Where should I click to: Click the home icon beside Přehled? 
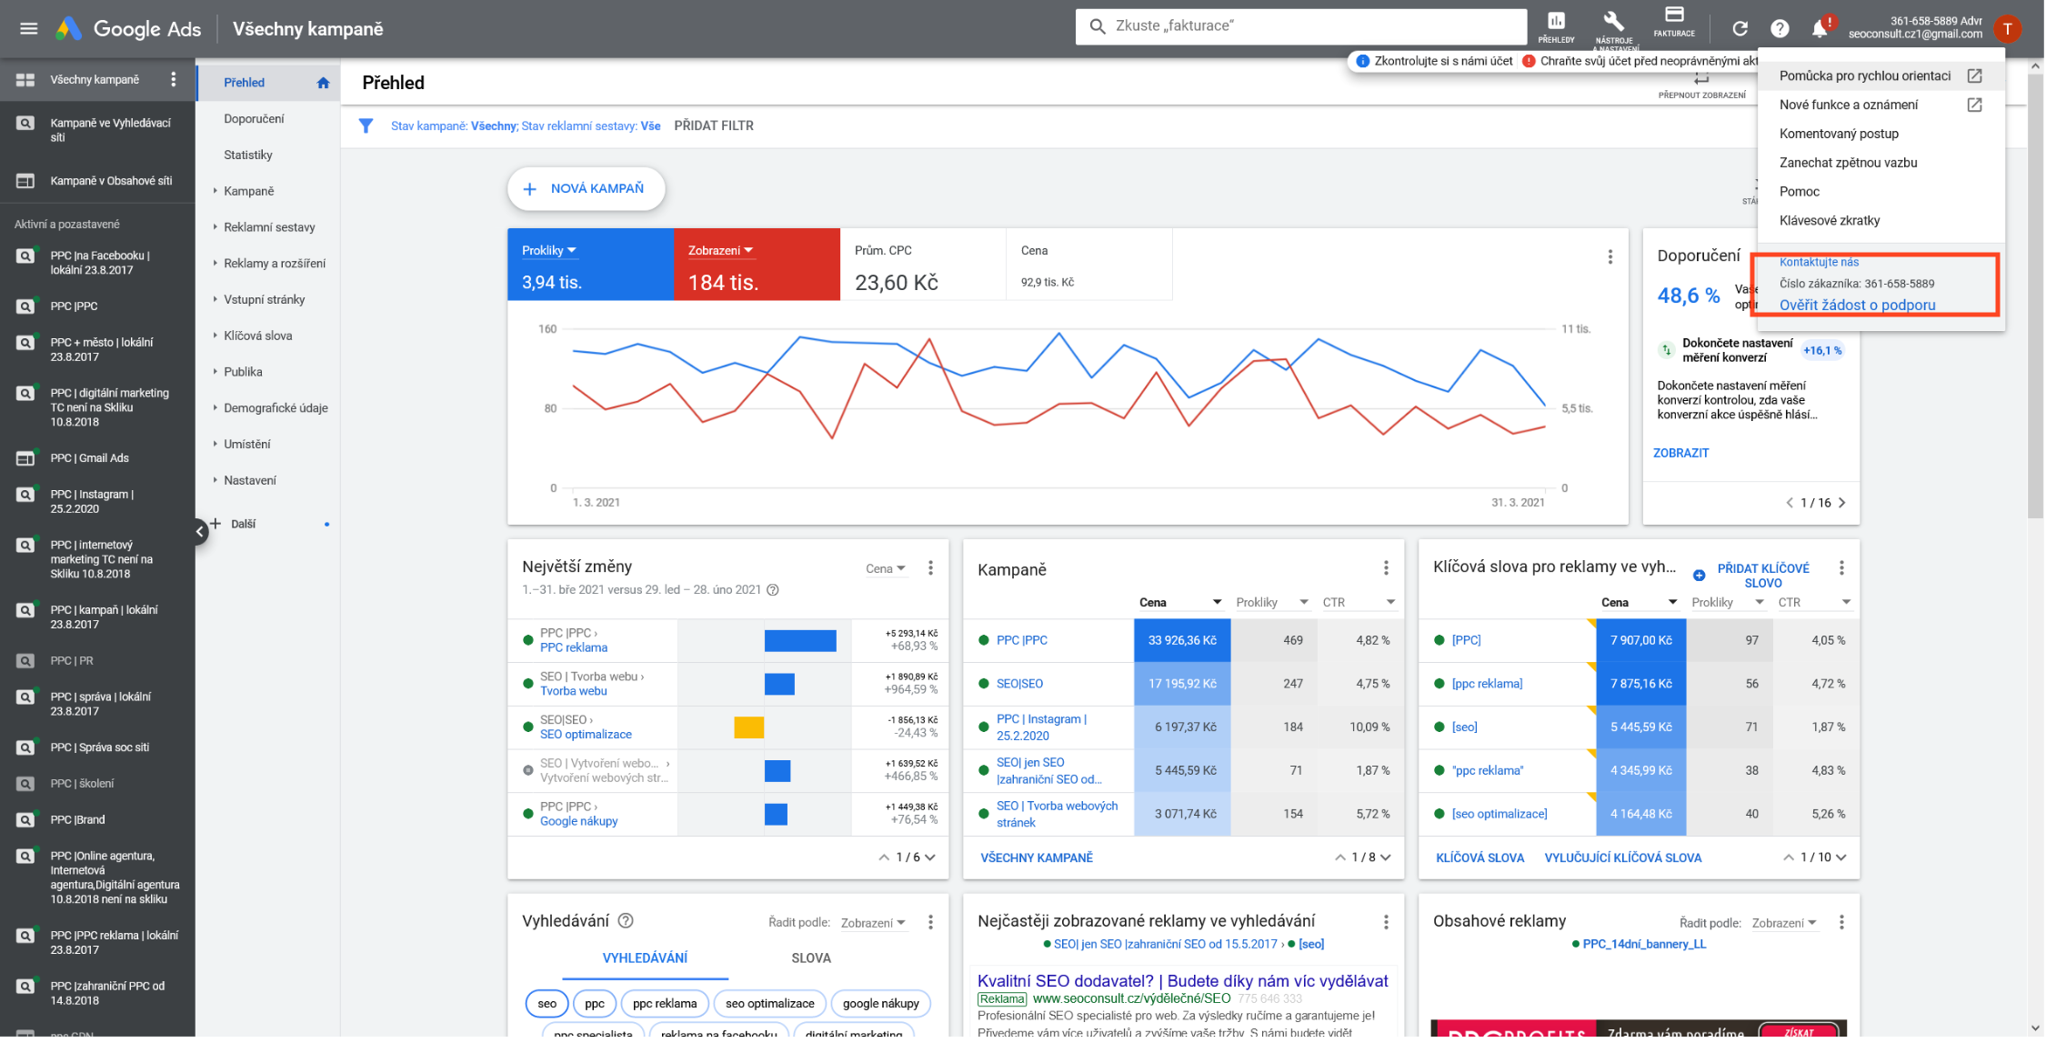pyautogui.click(x=325, y=83)
